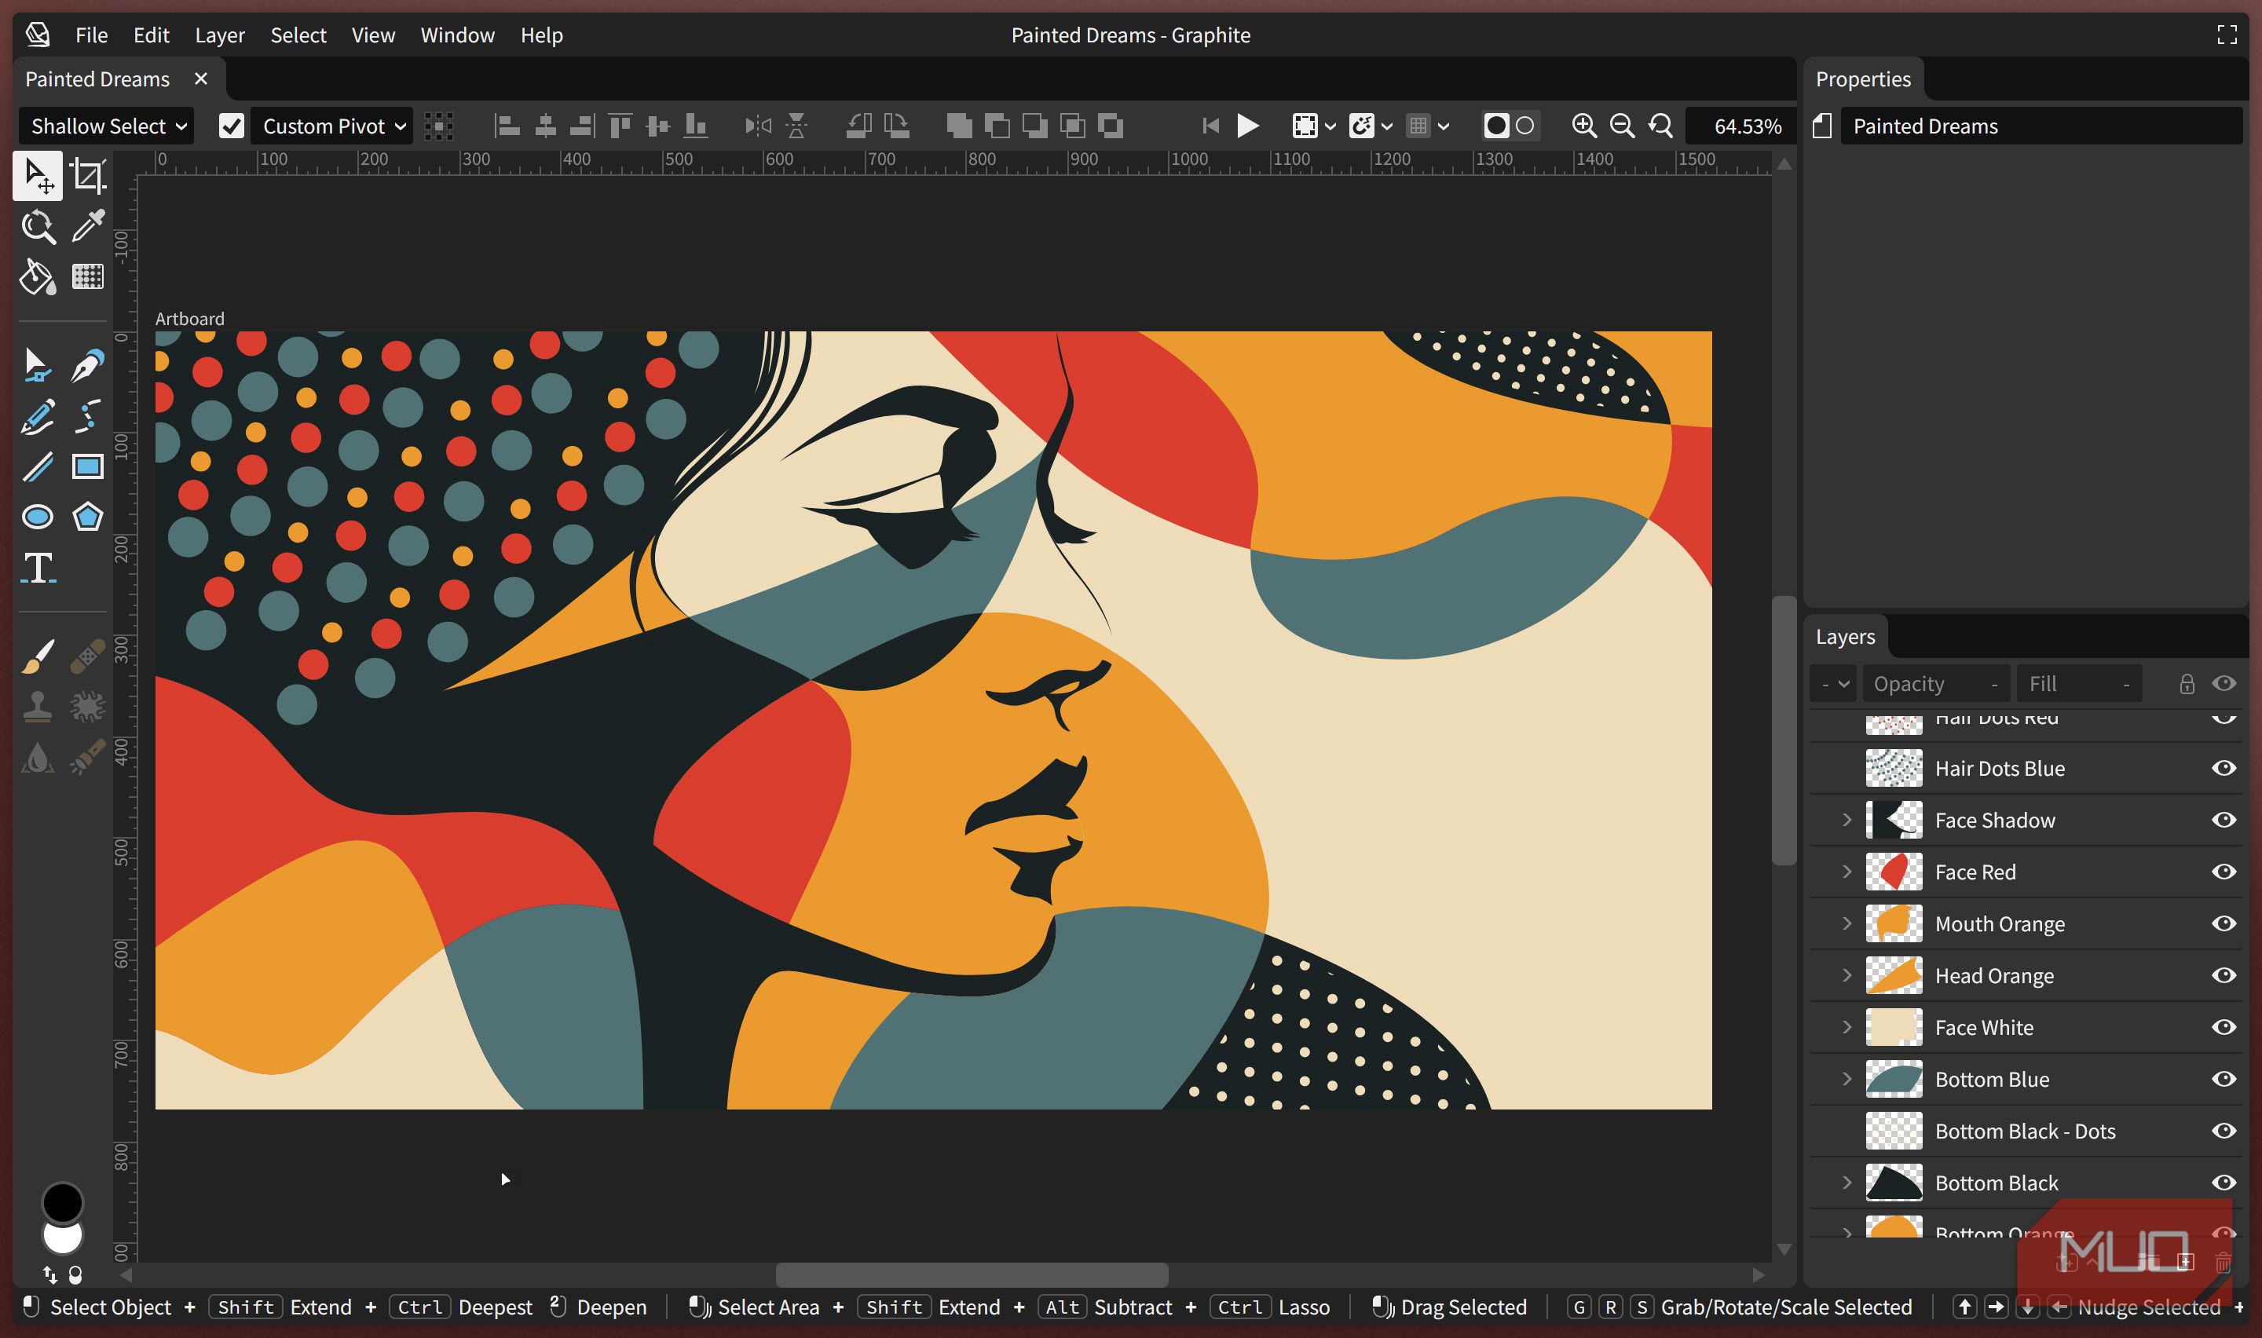Screen dimensions: 2262x1338
Task: Play the animation
Action: point(1248,126)
